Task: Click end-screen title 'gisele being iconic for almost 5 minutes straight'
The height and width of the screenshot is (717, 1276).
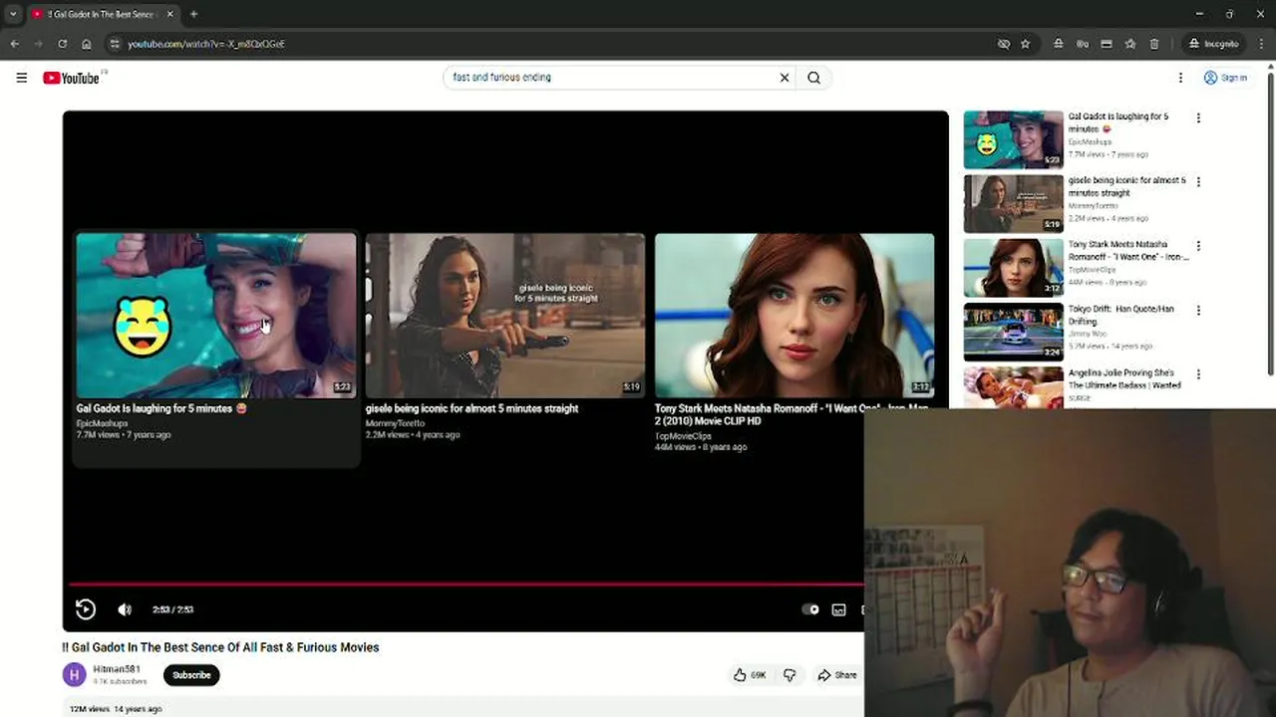Action: (472, 408)
